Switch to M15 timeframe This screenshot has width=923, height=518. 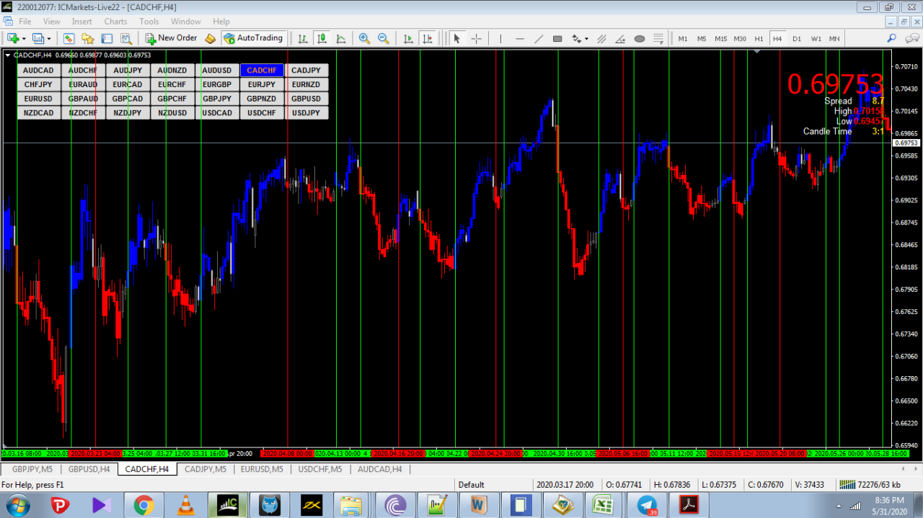tap(720, 39)
